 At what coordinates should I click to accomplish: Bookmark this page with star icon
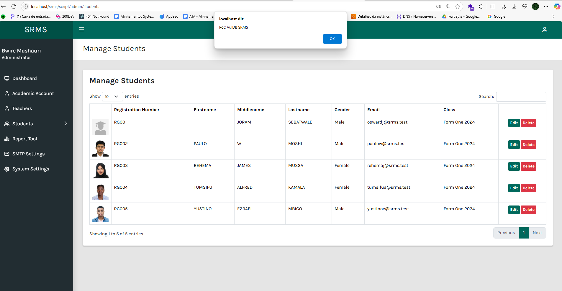pyautogui.click(x=458, y=6)
